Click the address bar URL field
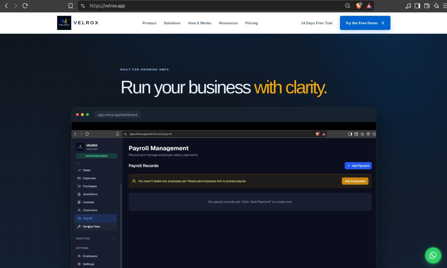 click(x=216, y=6)
